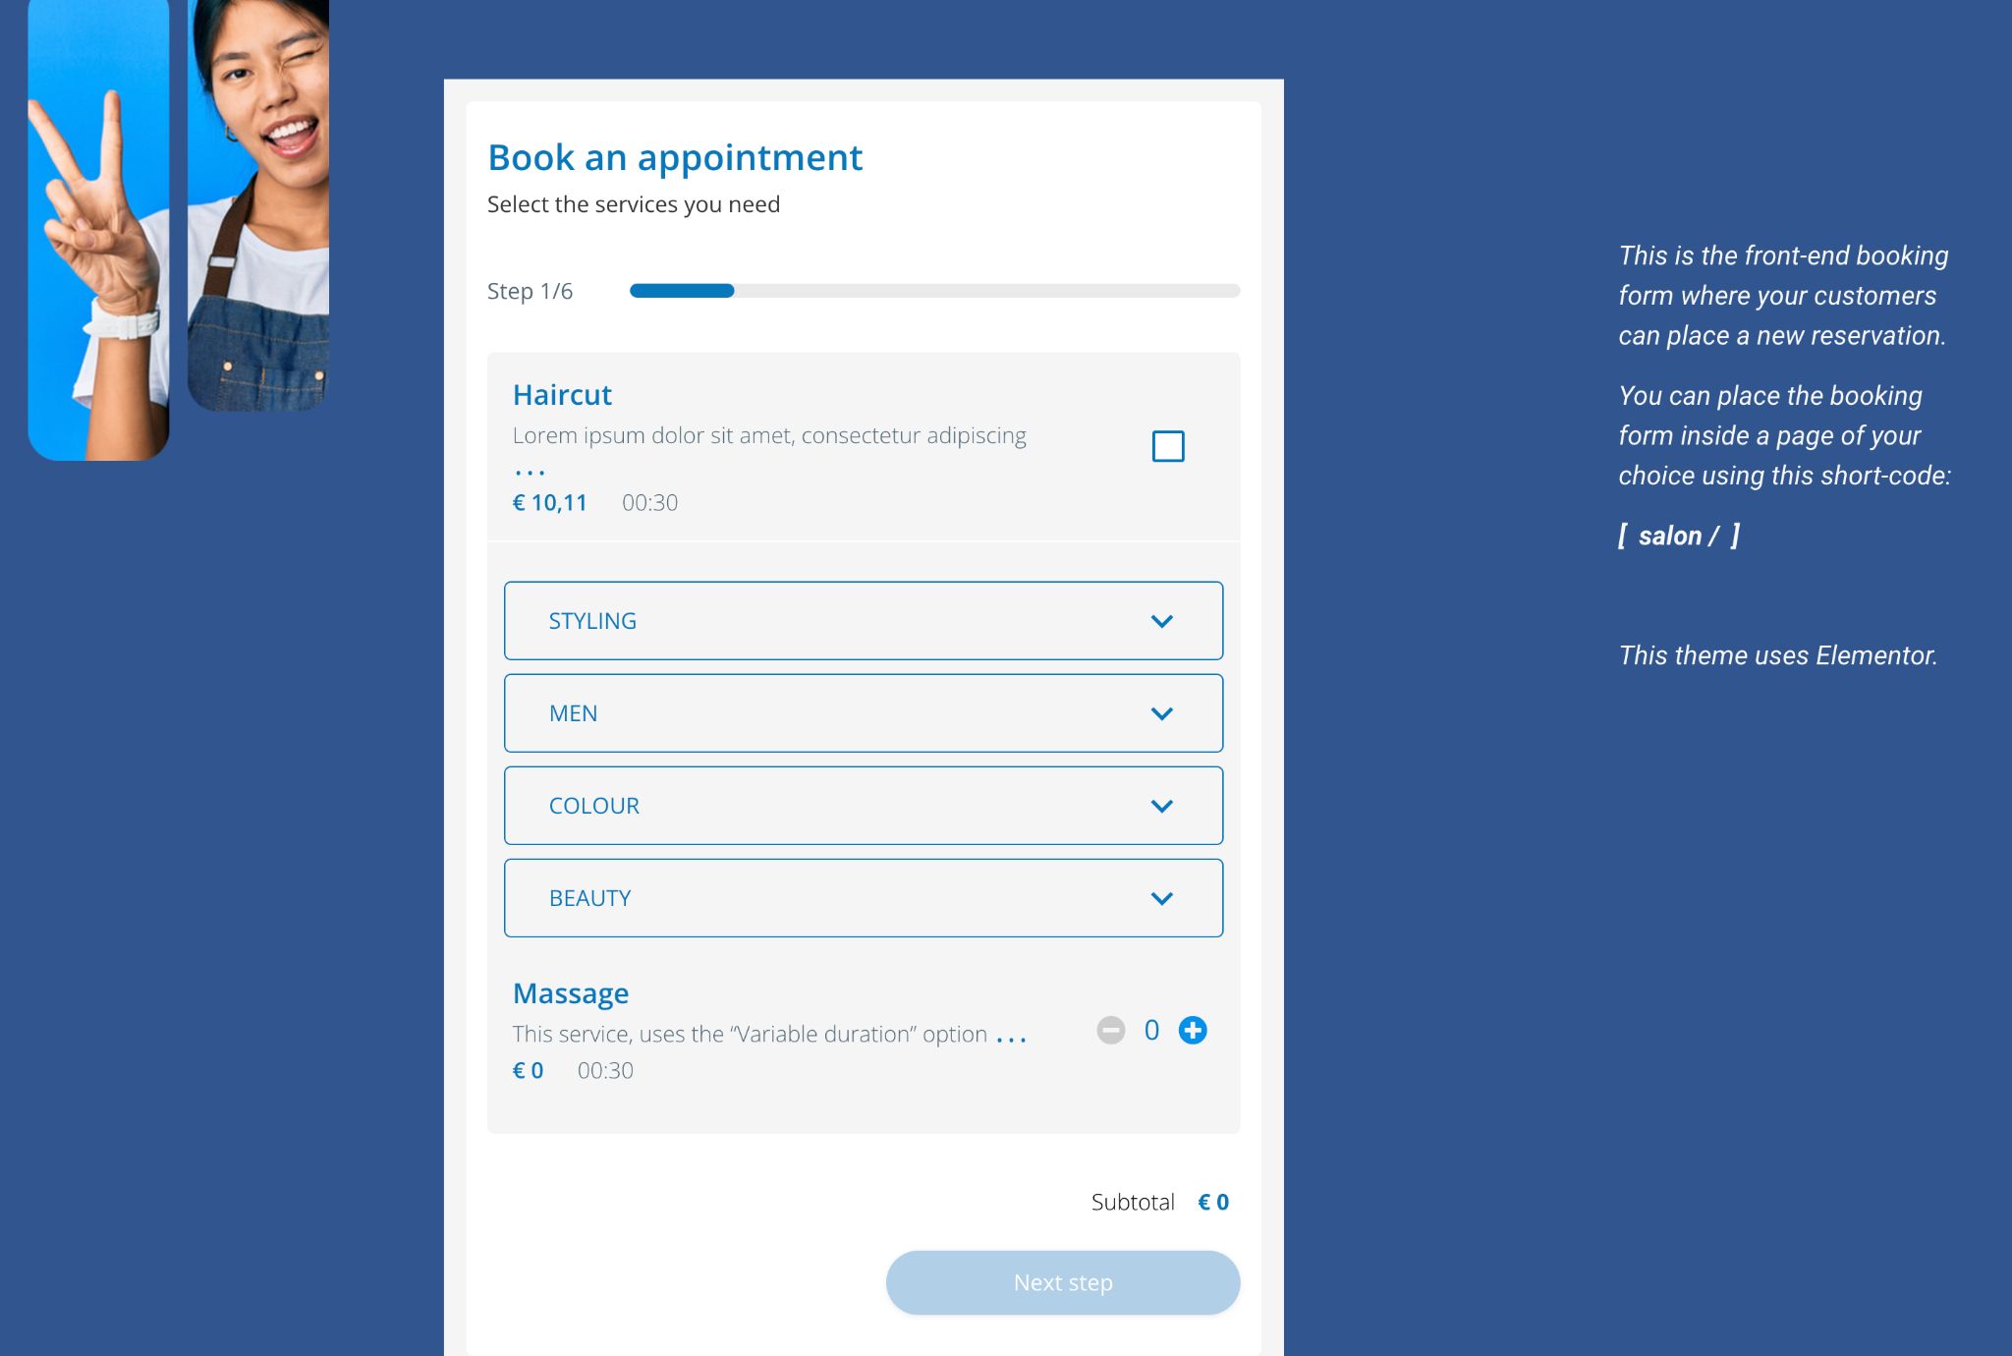
Task: Expand the BEAUTY services section
Action: pyautogui.click(x=863, y=897)
